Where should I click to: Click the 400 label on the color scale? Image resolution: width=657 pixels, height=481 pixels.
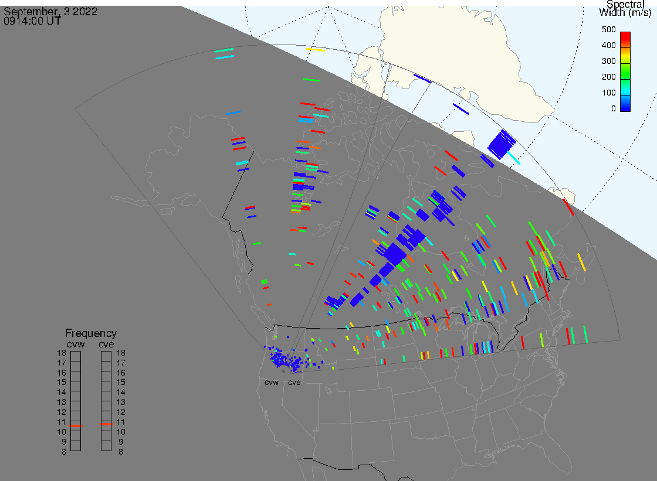coord(608,45)
